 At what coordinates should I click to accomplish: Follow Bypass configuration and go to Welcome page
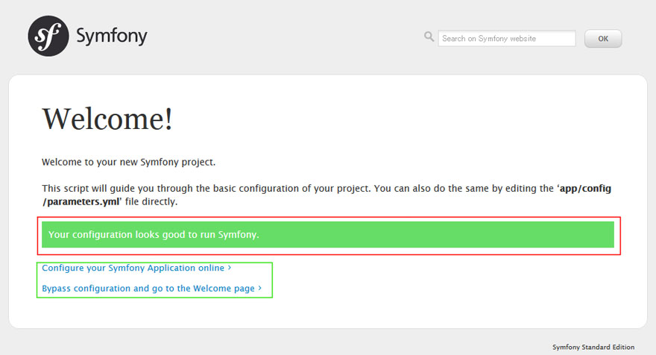tap(151, 289)
